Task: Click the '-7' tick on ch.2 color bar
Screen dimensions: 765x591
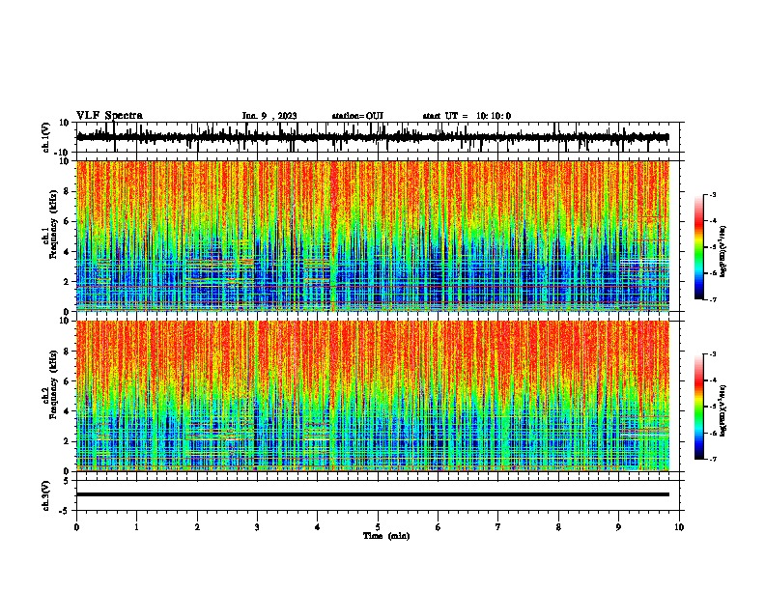Action: coord(712,459)
